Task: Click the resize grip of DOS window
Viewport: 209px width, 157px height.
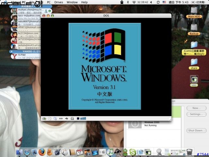Action: coord(170,119)
